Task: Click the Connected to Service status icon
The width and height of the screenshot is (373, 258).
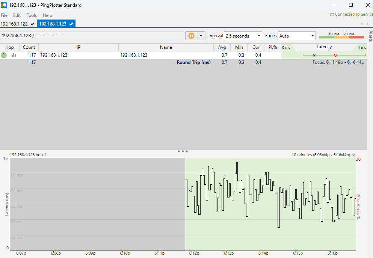Action: (332, 15)
